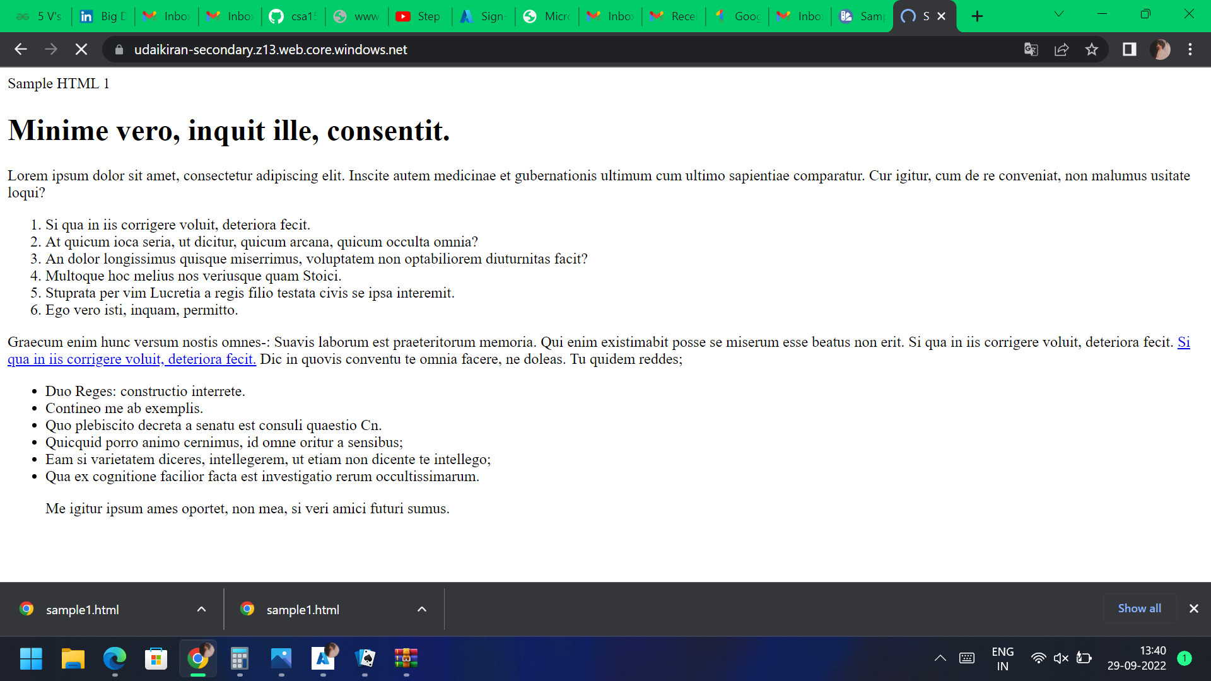
Task: Open Chrome three-dot menu
Action: (x=1190, y=49)
